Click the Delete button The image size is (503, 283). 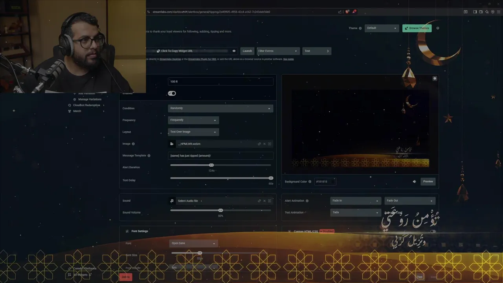tap(126, 277)
